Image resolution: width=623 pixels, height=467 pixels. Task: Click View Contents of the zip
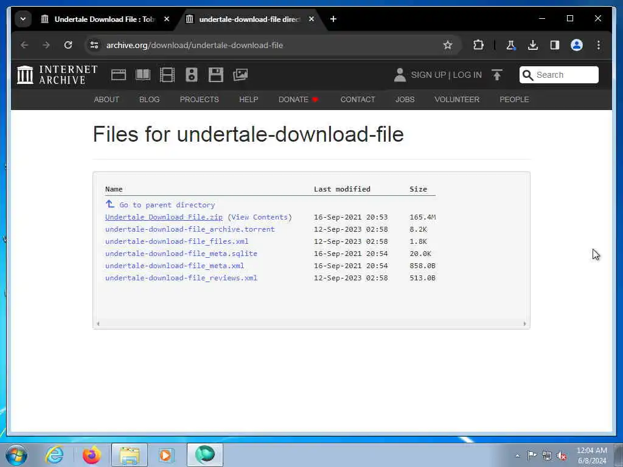259,217
